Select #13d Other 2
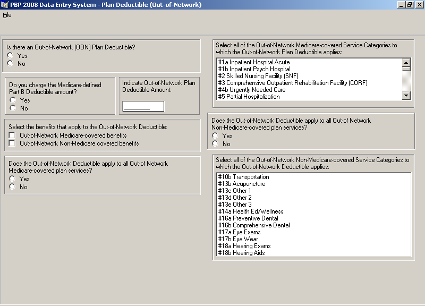425x306 pixels. tap(313, 198)
